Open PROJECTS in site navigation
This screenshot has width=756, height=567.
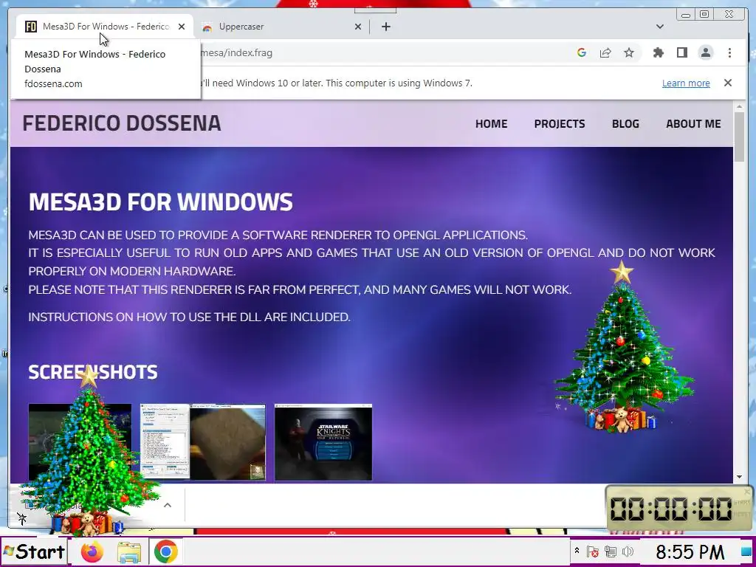click(x=560, y=123)
